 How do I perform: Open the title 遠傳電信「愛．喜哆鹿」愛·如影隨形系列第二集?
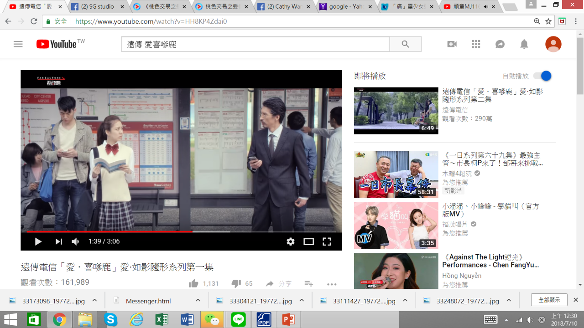tap(493, 95)
